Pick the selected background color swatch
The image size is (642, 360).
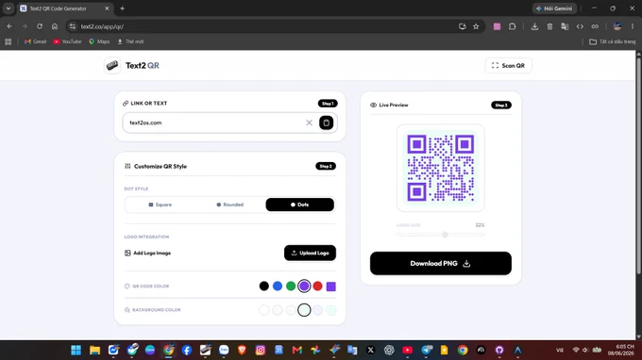(x=304, y=310)
